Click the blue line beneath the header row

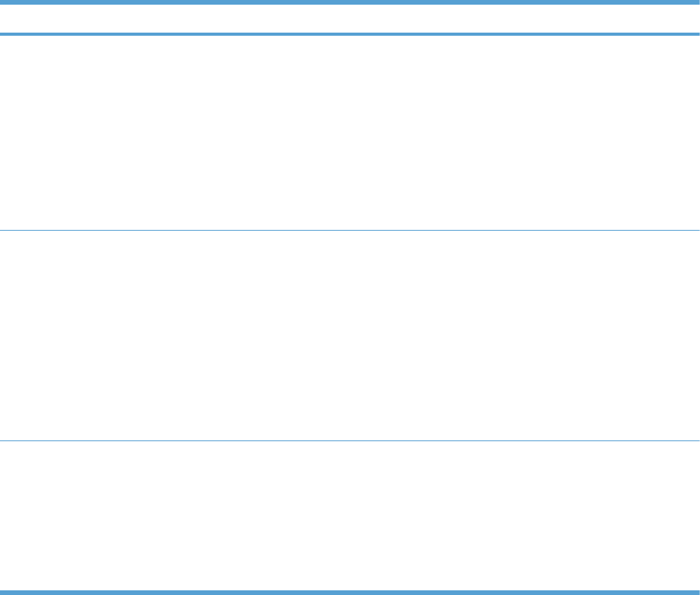(350, 34)
